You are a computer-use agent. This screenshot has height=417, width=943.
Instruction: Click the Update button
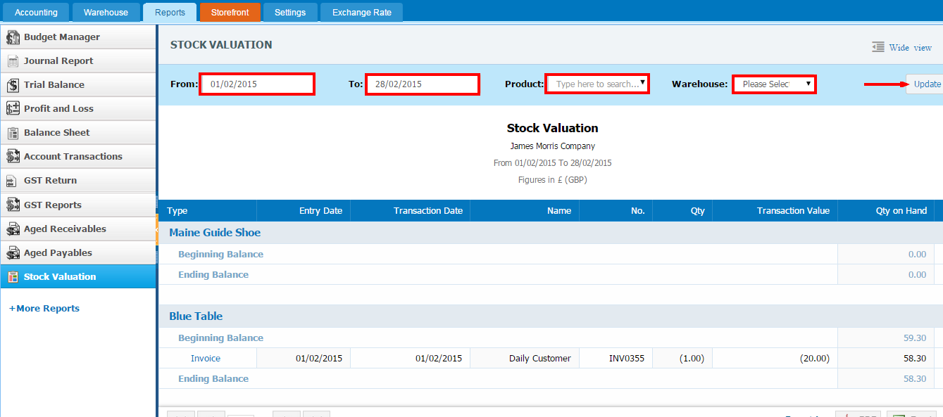click(925, 84)
